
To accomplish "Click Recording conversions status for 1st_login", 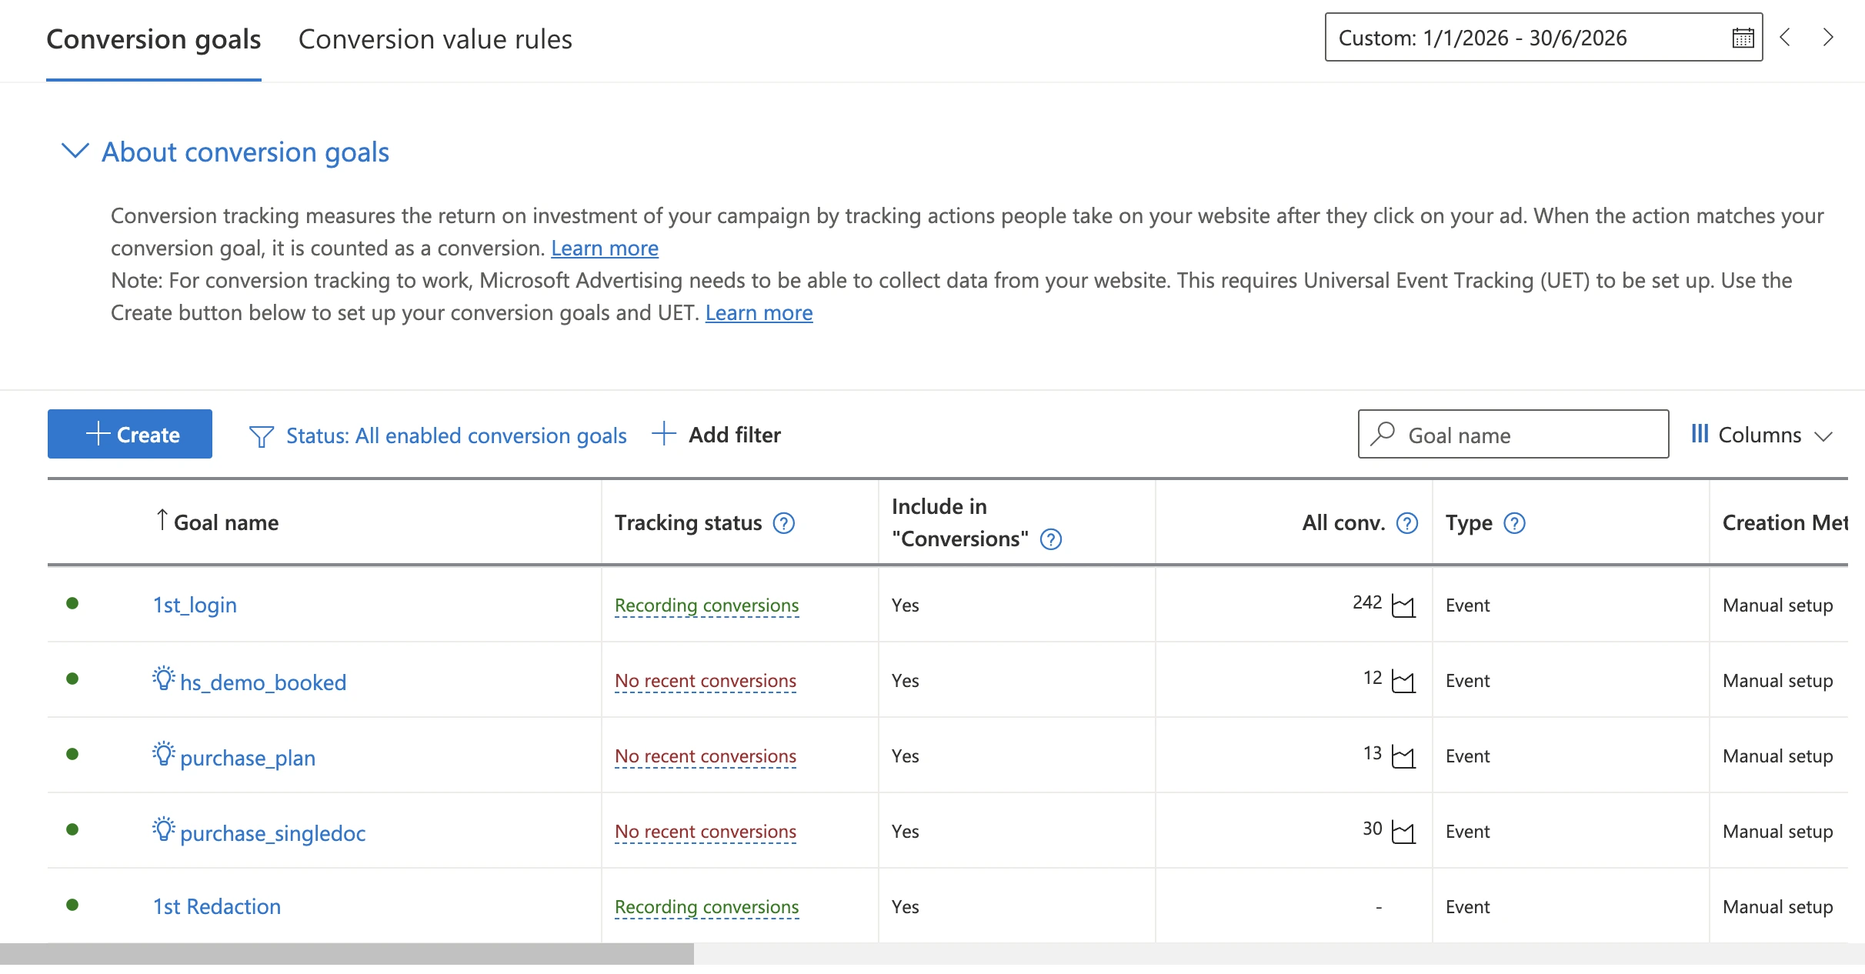I will [x=707, y=605].
